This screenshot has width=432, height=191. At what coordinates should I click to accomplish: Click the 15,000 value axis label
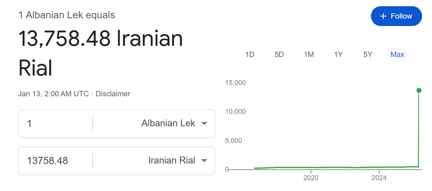pyautogui.click(x=235, y=83)
